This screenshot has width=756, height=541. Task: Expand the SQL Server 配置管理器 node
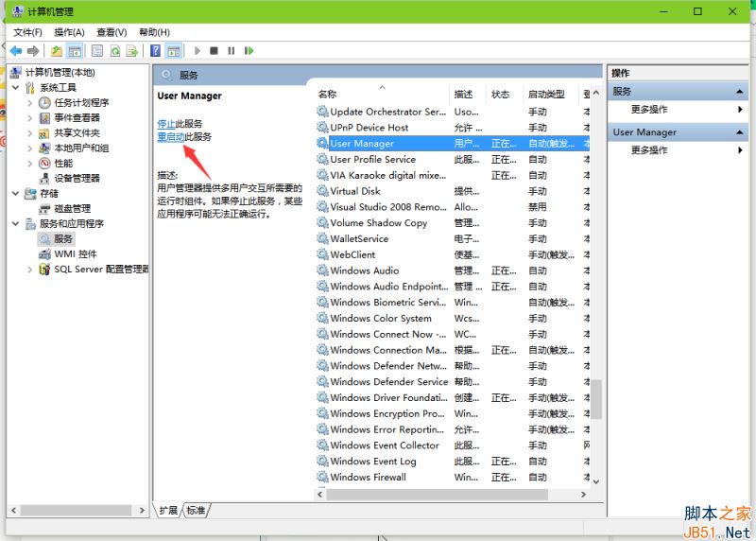tap(30, 270)
